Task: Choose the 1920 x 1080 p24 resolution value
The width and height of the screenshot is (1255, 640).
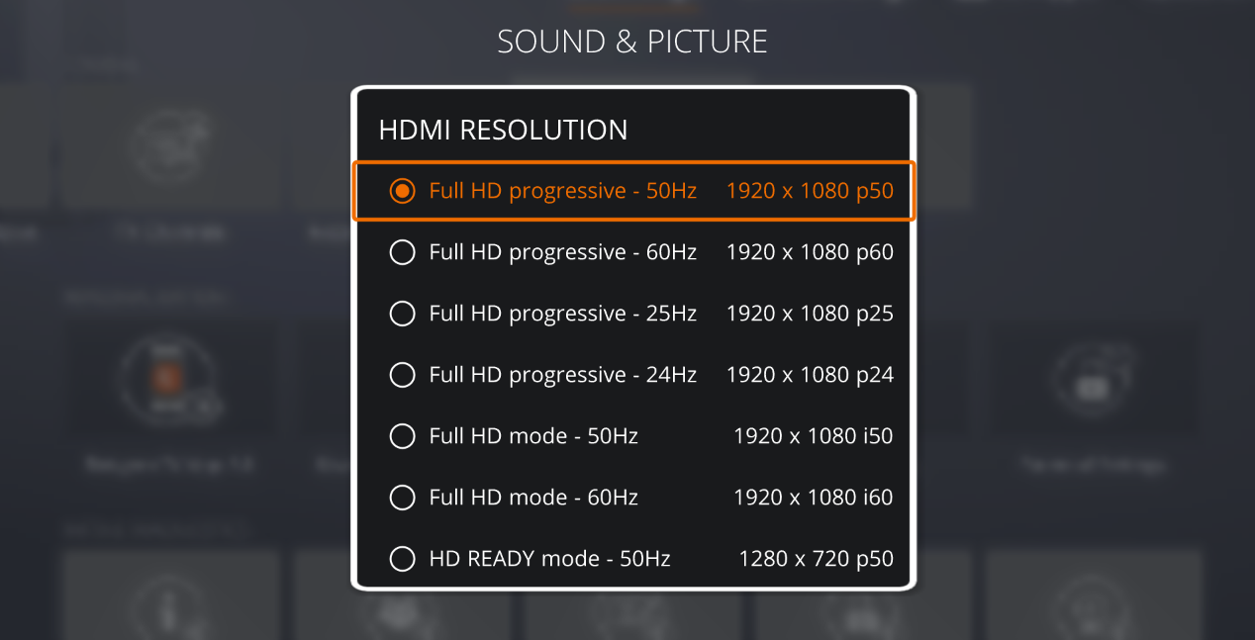Action: (810, 375)
